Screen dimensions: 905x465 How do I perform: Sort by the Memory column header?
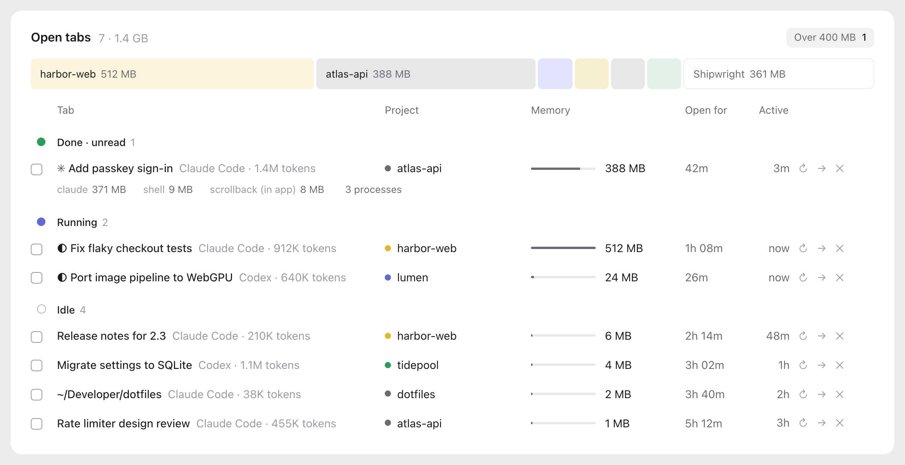click(x=550, y=110)
